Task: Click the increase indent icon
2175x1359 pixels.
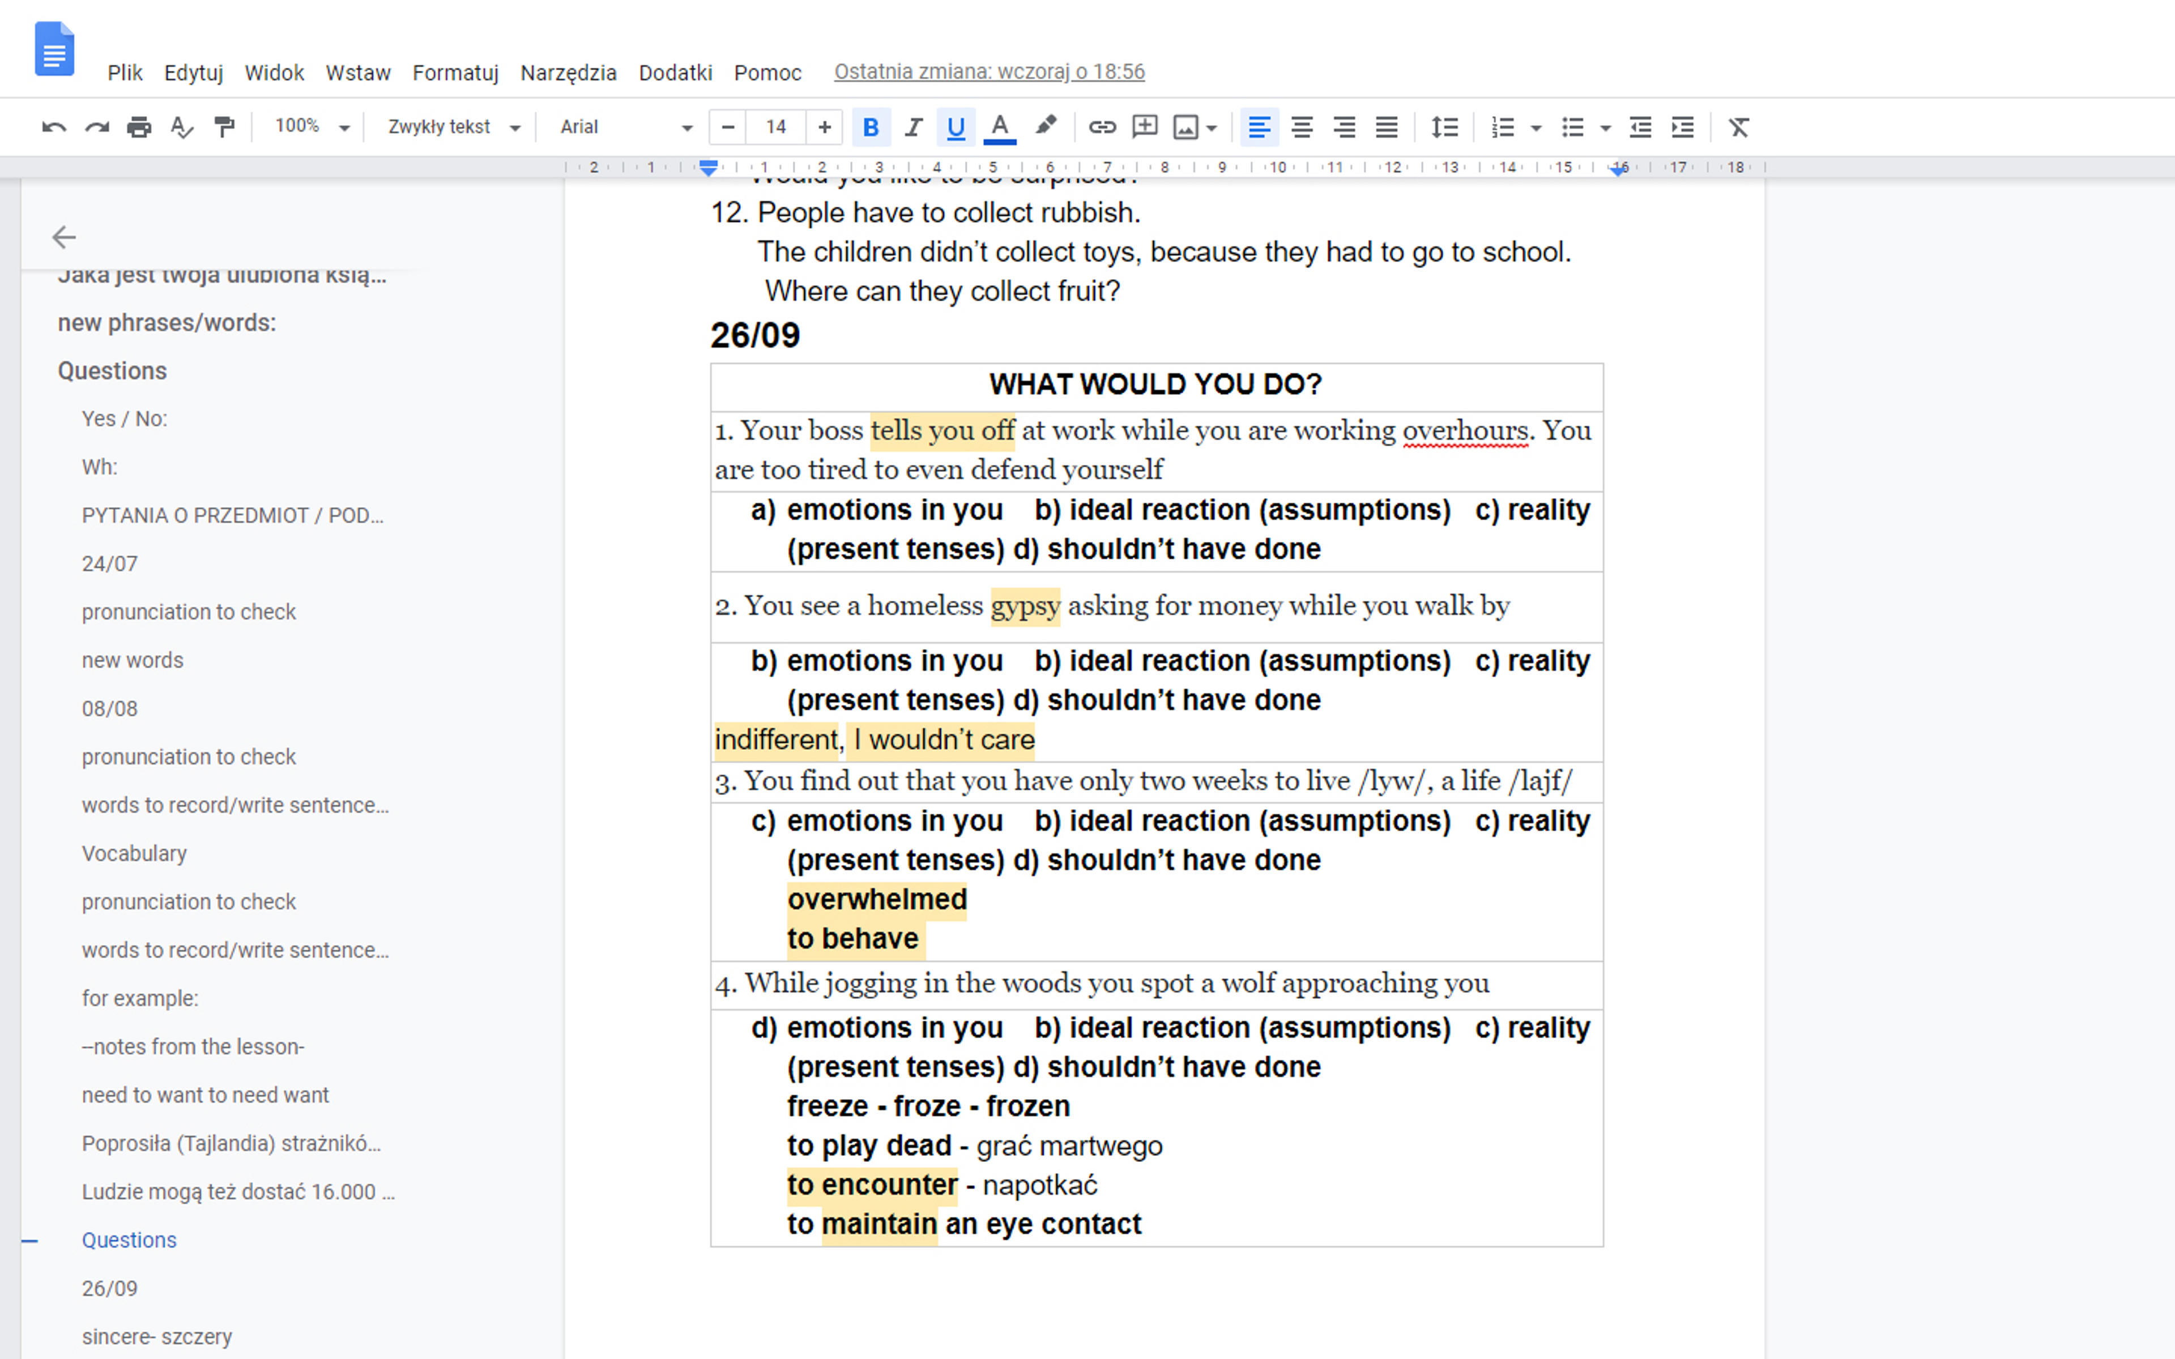Action: [x=1682, y=127]
